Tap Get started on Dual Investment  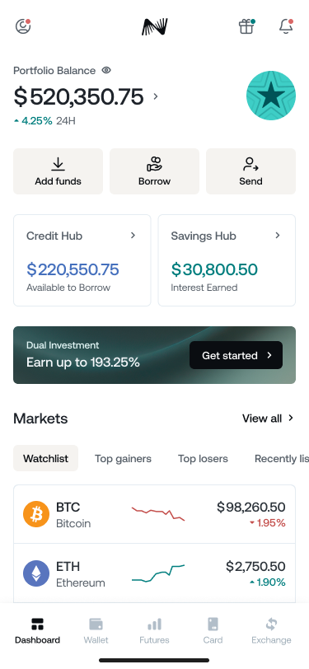236,355
